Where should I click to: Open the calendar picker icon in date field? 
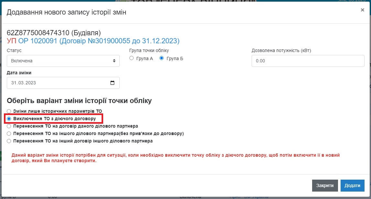point(112,83)
